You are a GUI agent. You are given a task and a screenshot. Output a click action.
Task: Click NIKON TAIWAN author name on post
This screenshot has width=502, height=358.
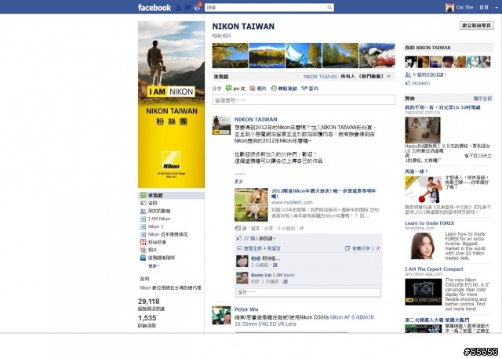pyautogui.click(x=256, y=120)
